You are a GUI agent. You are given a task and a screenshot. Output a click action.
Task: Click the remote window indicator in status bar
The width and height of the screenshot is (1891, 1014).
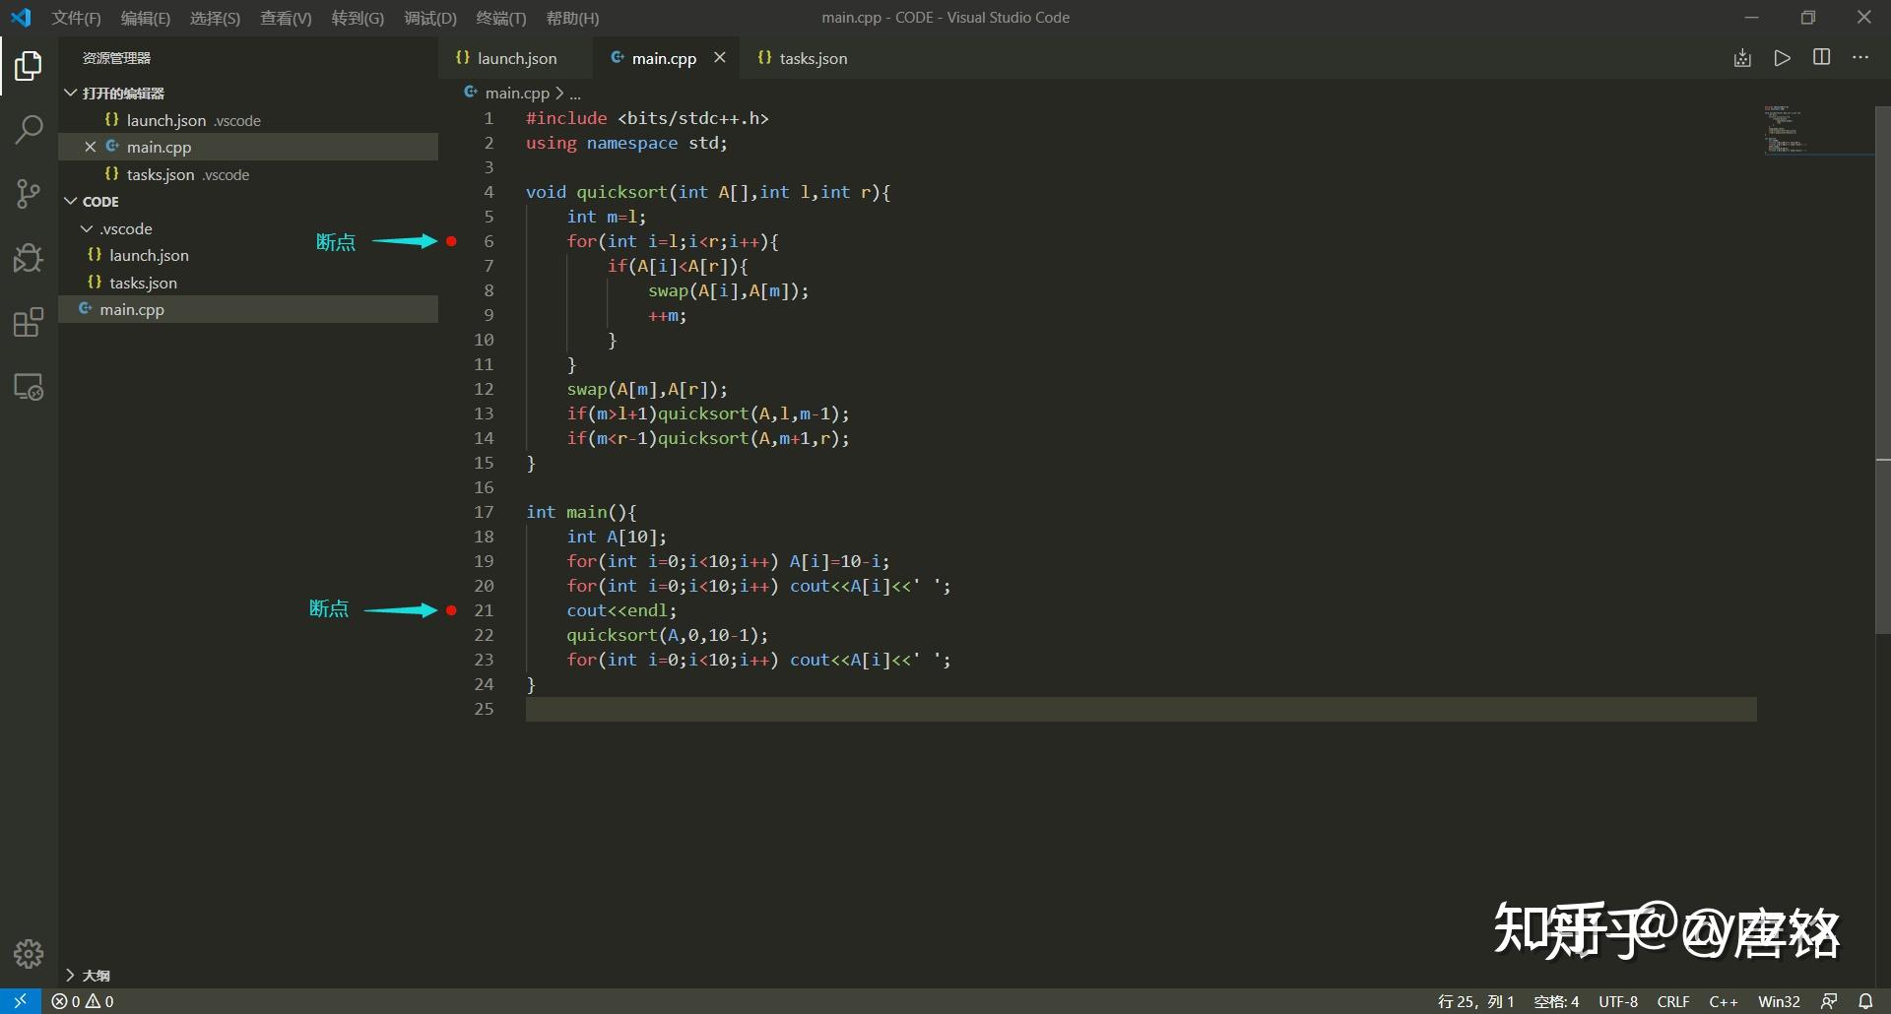[x=21, y=1001]
